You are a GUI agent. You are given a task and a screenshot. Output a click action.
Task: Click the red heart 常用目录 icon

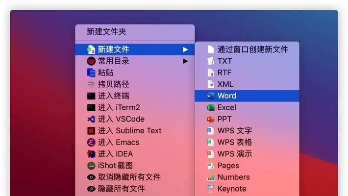pos(91,61)
